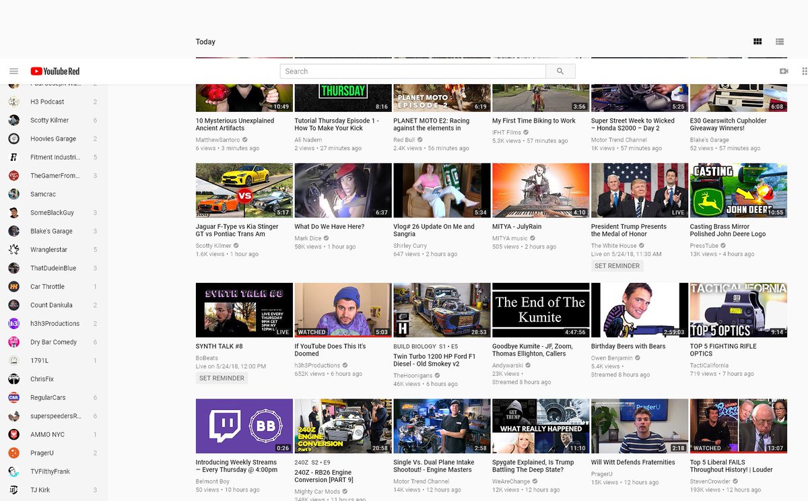Viewport: 808px width, 501px height.
Task: Open H3 Podcast channel avatar
Action: tap(13, 102)
